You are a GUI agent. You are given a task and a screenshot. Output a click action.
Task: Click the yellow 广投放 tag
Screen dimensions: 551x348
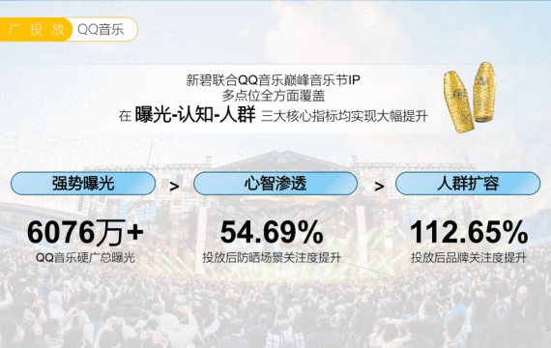coord(35,29)
